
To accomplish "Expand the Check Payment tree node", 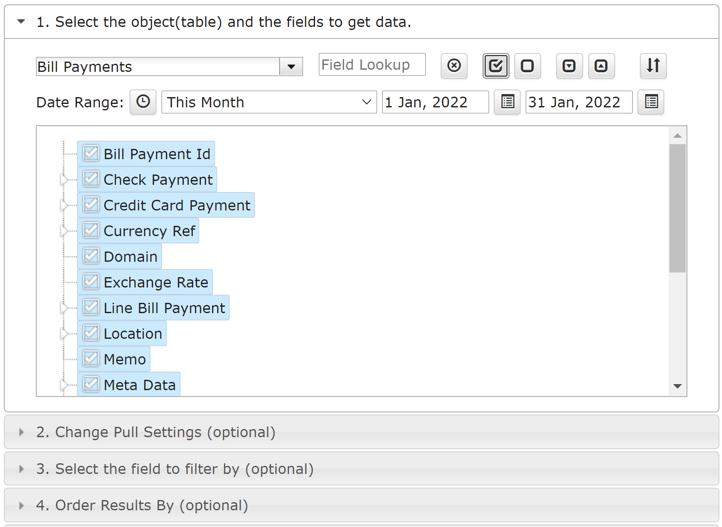I will tap(64, 180).
